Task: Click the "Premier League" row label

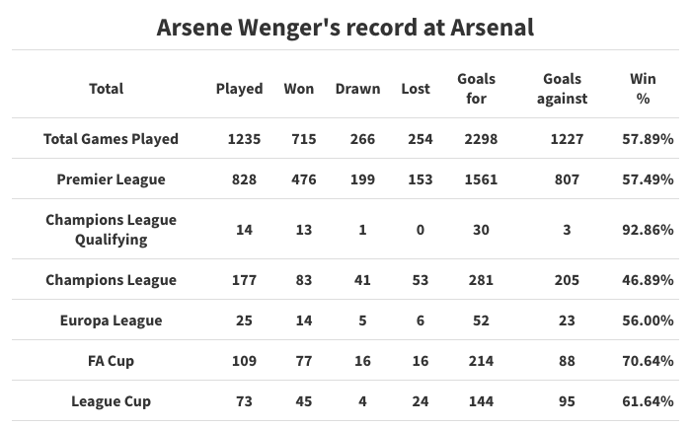Action: pyautogui.click(x=111, y=179)
